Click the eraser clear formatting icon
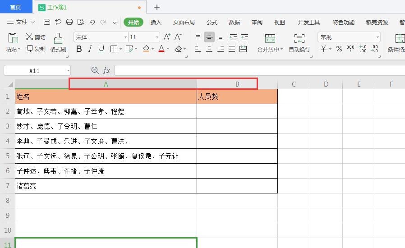This screenshot has height=248, width=405. 178,49
